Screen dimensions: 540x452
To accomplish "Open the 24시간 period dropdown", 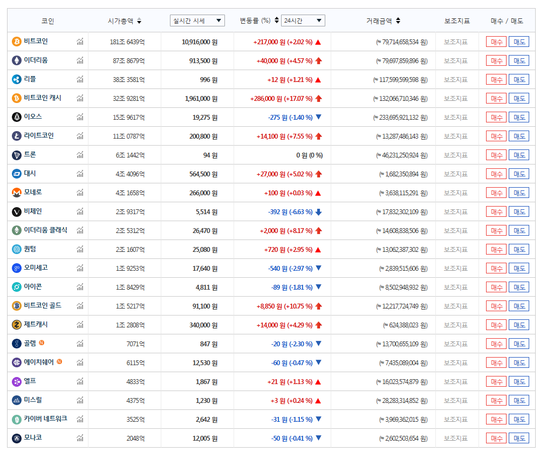I will (x=303, y=20).
